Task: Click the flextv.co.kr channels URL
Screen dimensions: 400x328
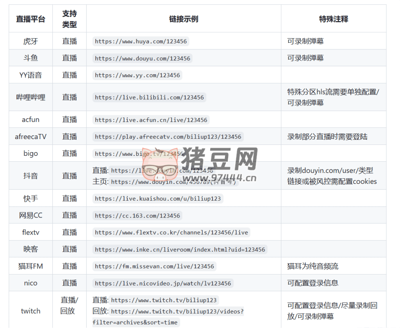Action: (x=171, y=232)
